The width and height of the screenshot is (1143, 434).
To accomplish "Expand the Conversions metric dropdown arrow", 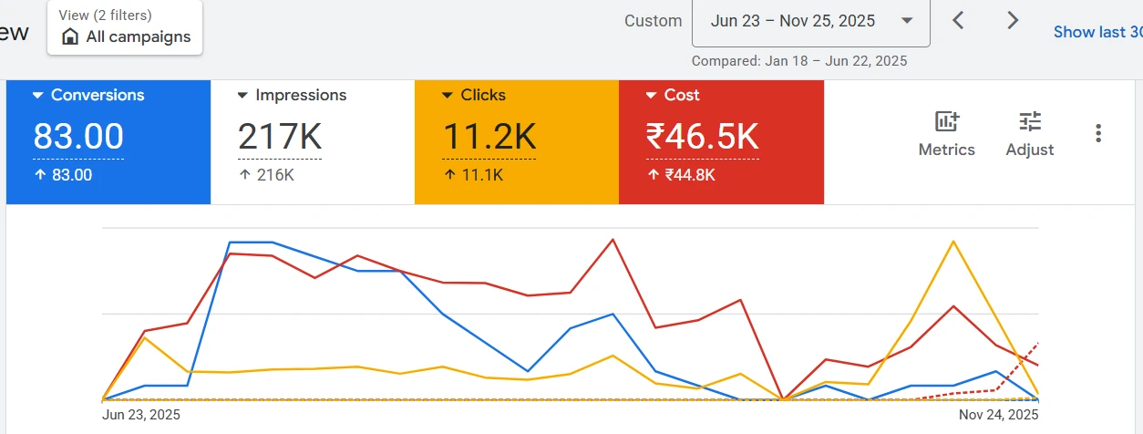I will click(38, 95).
